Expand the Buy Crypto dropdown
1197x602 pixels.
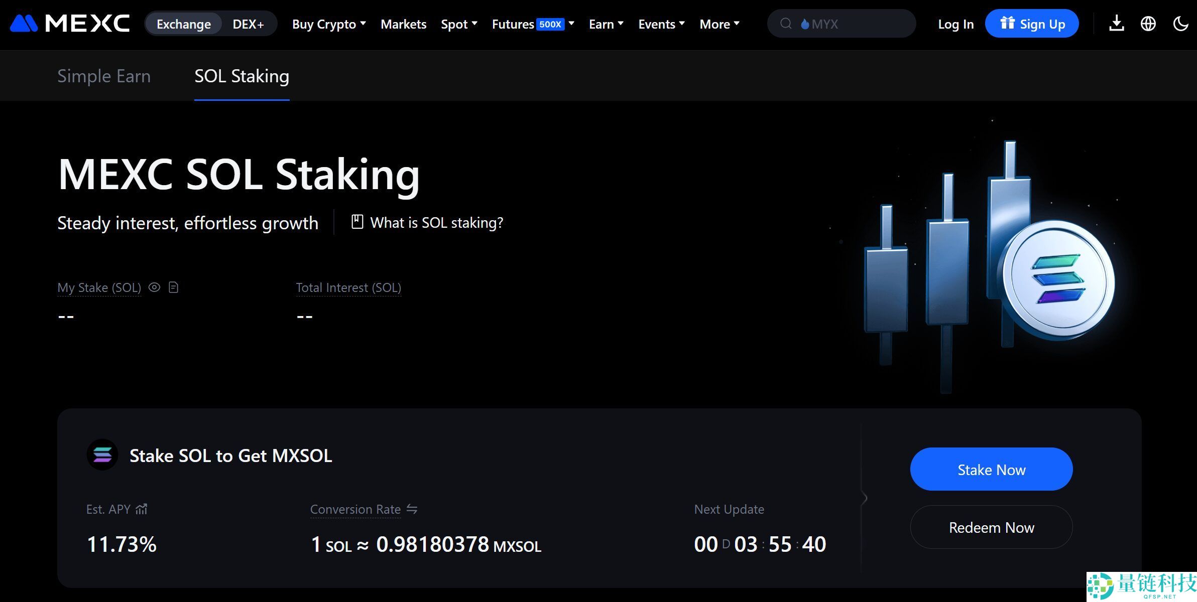pos(329,24)
